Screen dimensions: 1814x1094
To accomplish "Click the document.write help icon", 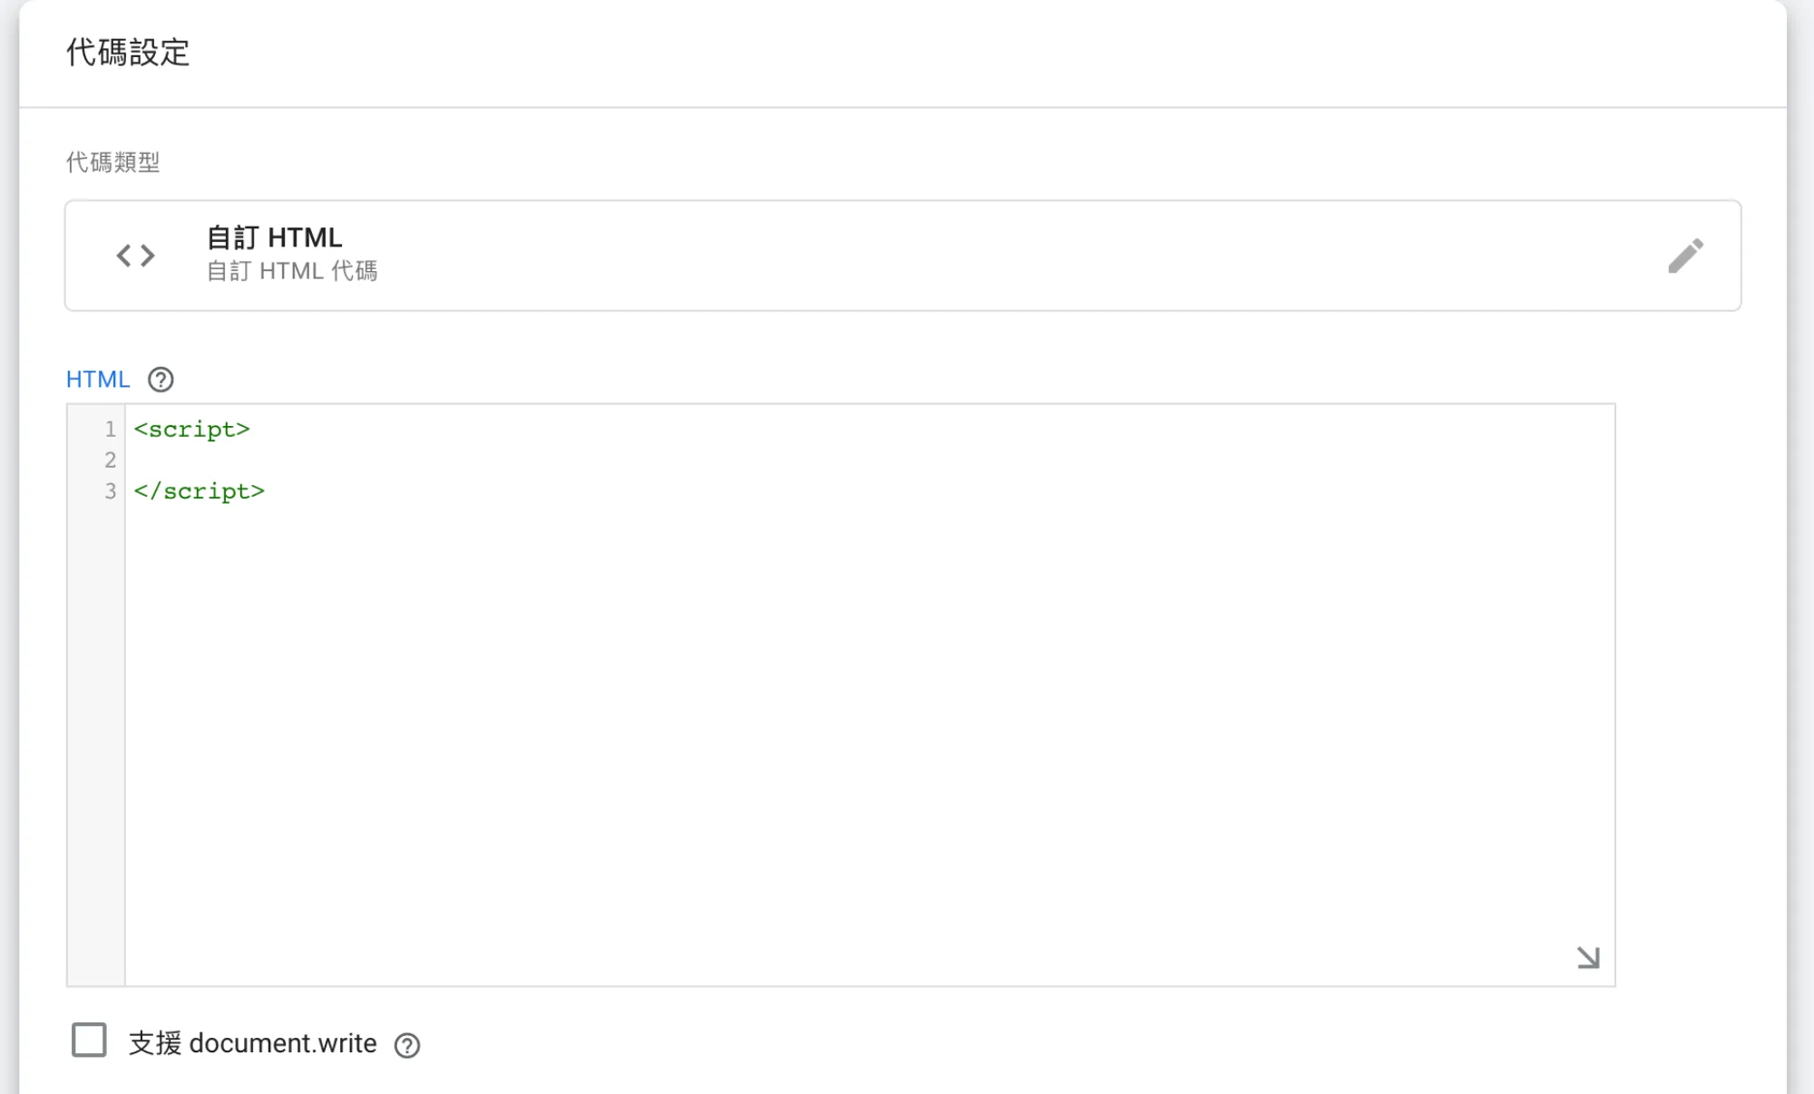I will [410, 1044].
